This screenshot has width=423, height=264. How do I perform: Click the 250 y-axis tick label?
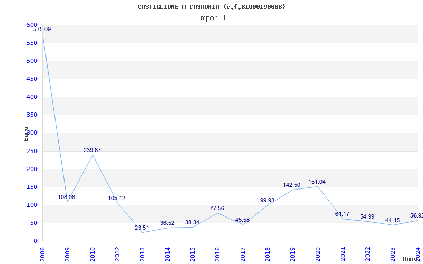pos(32,151)
